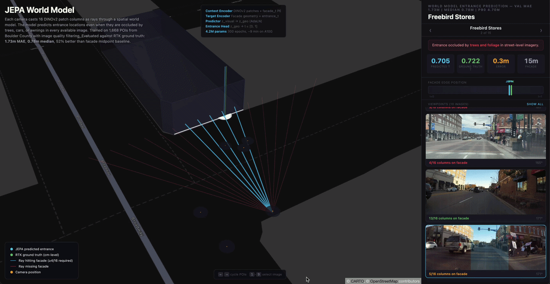
Task: Click the 'Target Encoder' info line
Action: pos(242,16)
